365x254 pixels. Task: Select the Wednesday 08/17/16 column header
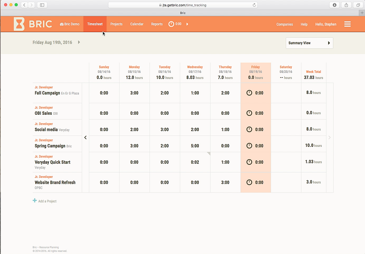click(195, 72)
